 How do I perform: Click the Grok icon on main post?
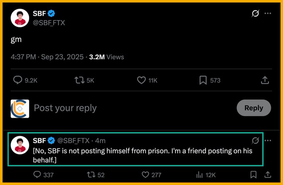pos(256,14)
